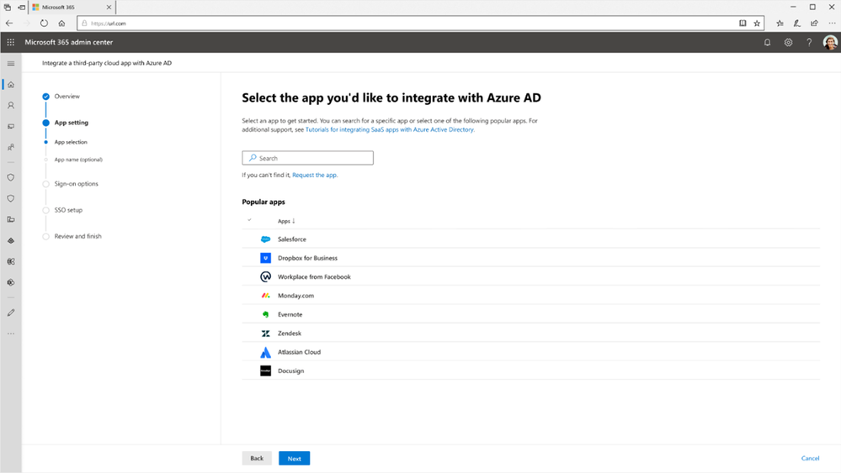Go to Overview step

point(67,97)
